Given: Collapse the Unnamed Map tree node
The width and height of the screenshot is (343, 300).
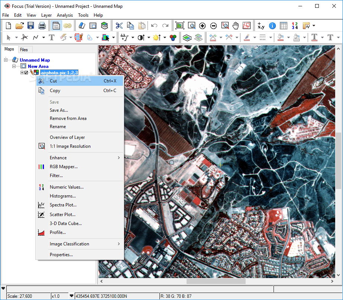Looking at the screenshot, I should click(x=6, y=60).
